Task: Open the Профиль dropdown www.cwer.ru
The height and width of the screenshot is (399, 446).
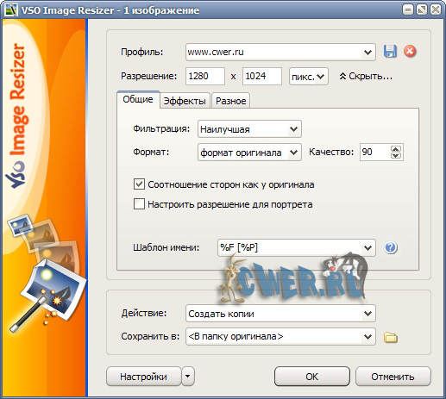Action: tap(280, 52)
